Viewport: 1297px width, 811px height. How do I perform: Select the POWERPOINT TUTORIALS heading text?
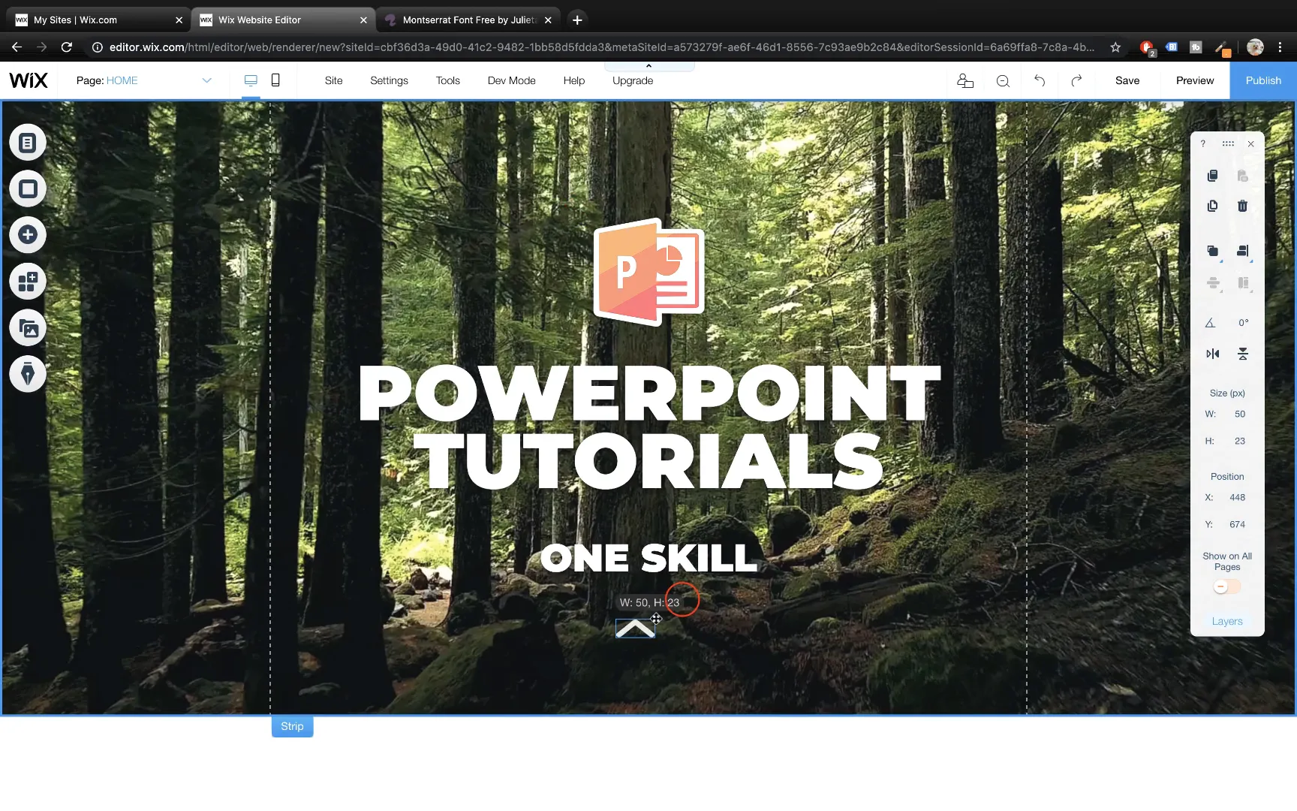(649, 427)
